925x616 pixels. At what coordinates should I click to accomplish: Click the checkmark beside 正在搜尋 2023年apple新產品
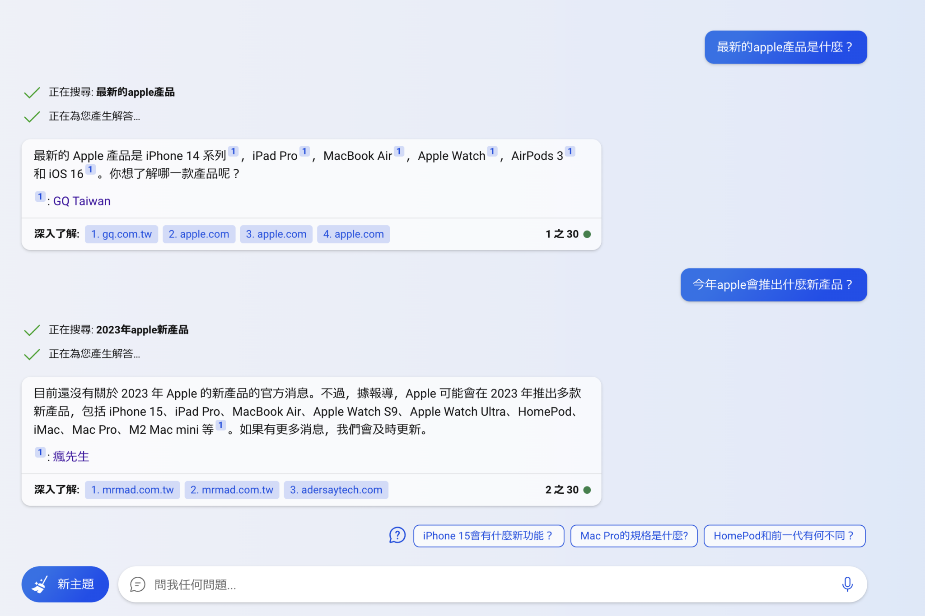(32, 330)
